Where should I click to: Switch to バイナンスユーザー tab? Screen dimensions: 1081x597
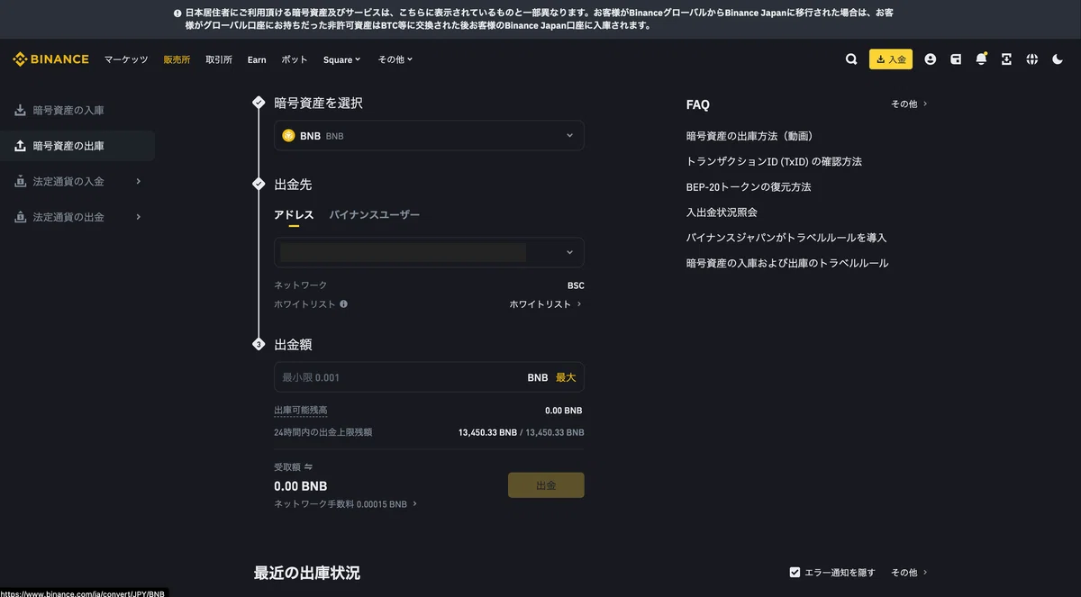pyautogui.click(x=375, y=214)
